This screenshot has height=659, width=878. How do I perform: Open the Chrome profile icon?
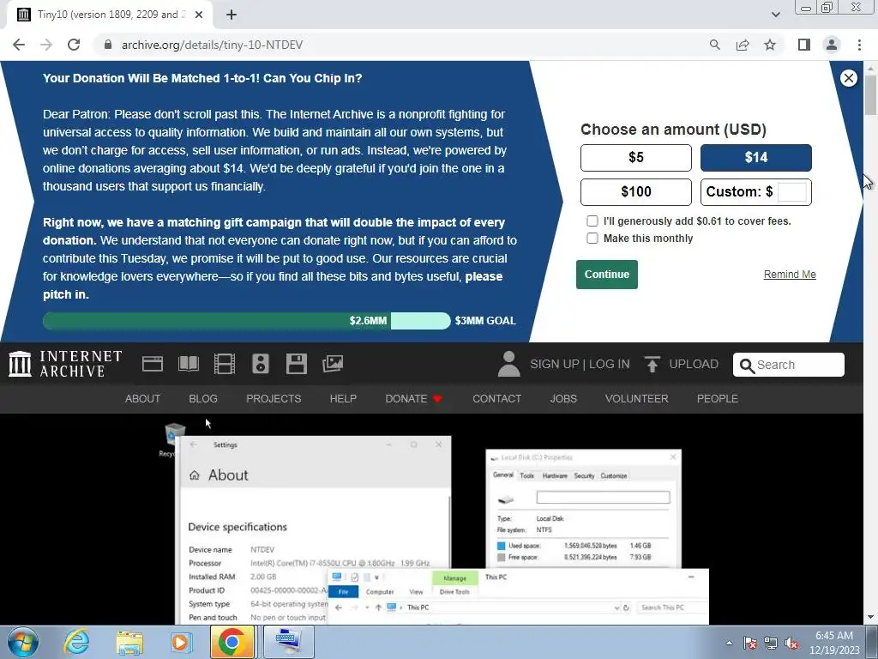click(x=832, y=45)
